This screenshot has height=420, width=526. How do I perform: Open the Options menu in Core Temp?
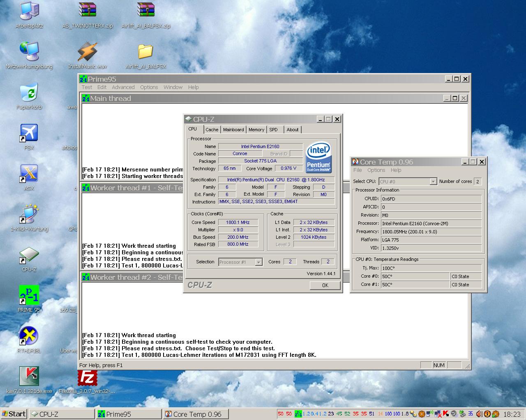[x=376, y=170]
